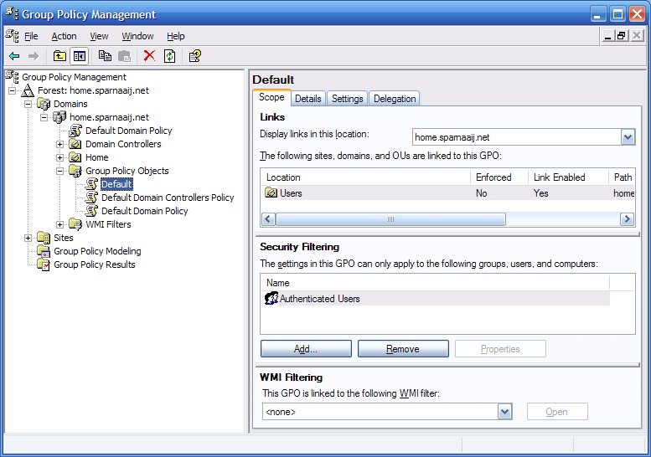This screenshot has height=457, width=651.
Task: Click the red Delete X toolbar icon
Action: pos(149,56)
